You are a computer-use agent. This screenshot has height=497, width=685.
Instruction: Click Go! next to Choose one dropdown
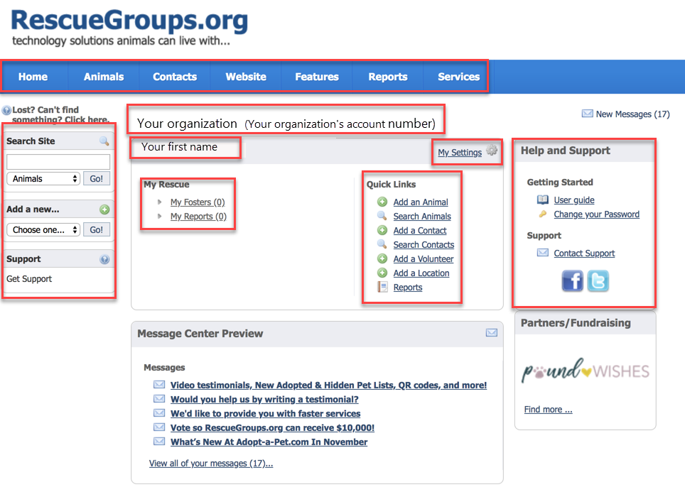(97, 229)
